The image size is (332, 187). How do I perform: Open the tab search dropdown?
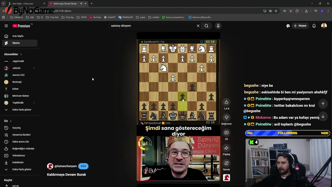[3, 4]
